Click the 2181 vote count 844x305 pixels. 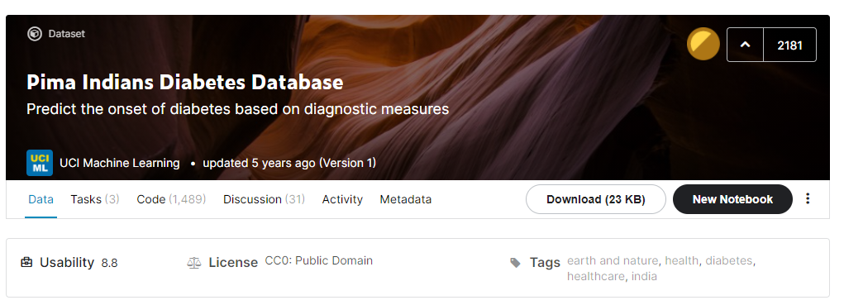coord(789,45)
